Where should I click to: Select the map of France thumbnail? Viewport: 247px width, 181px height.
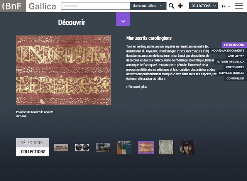click(166, 147)
